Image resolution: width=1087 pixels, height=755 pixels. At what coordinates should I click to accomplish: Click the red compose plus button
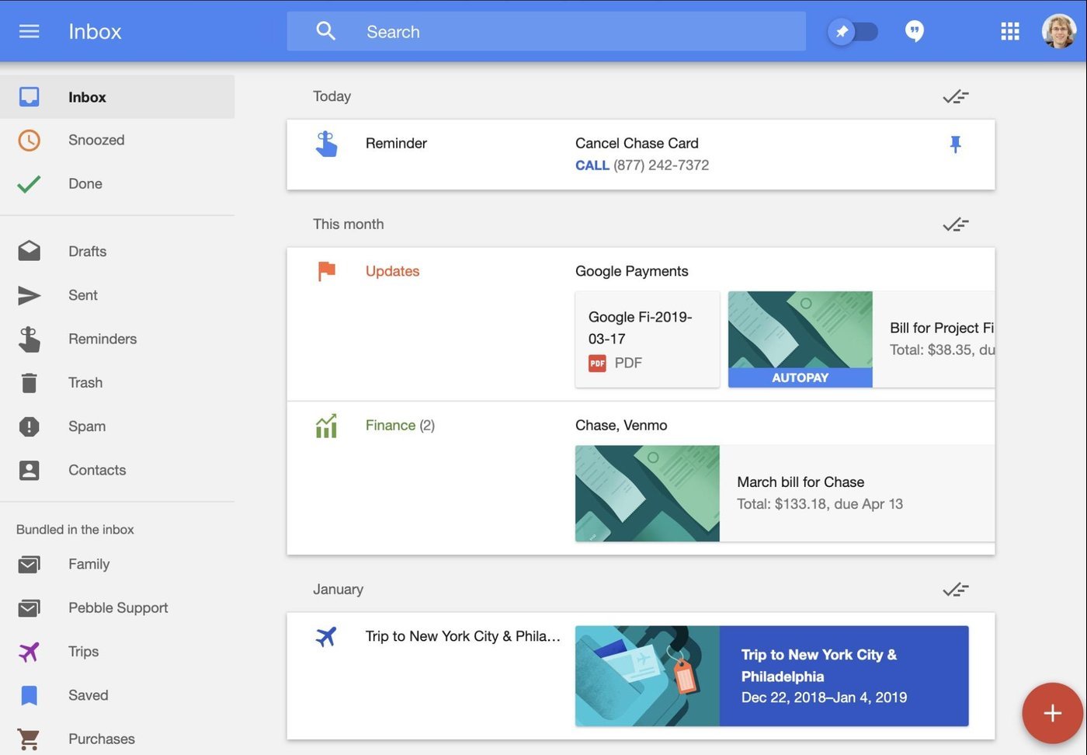click(x=1052, y=713)
